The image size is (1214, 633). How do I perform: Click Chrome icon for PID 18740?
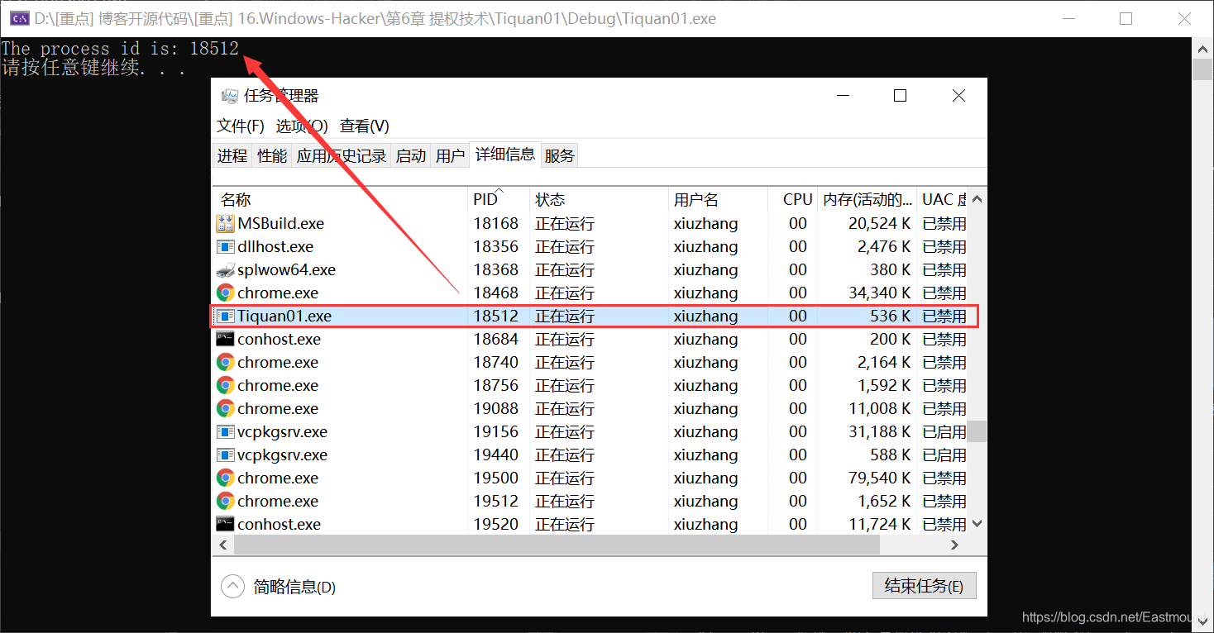[x=225, y=362]
